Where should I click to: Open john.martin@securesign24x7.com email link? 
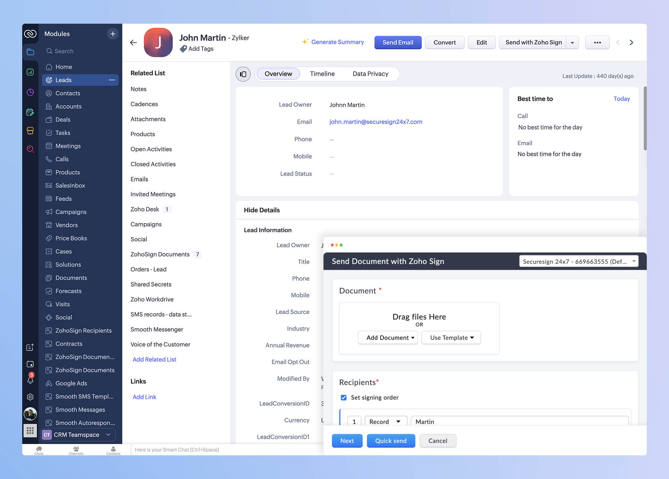point(376,122)
